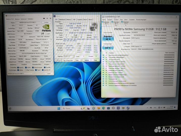Click the BIOS export share icon in GPU-Z
Image resolution: width=181 pixels, height=136 pixels.
coord(42,34)
